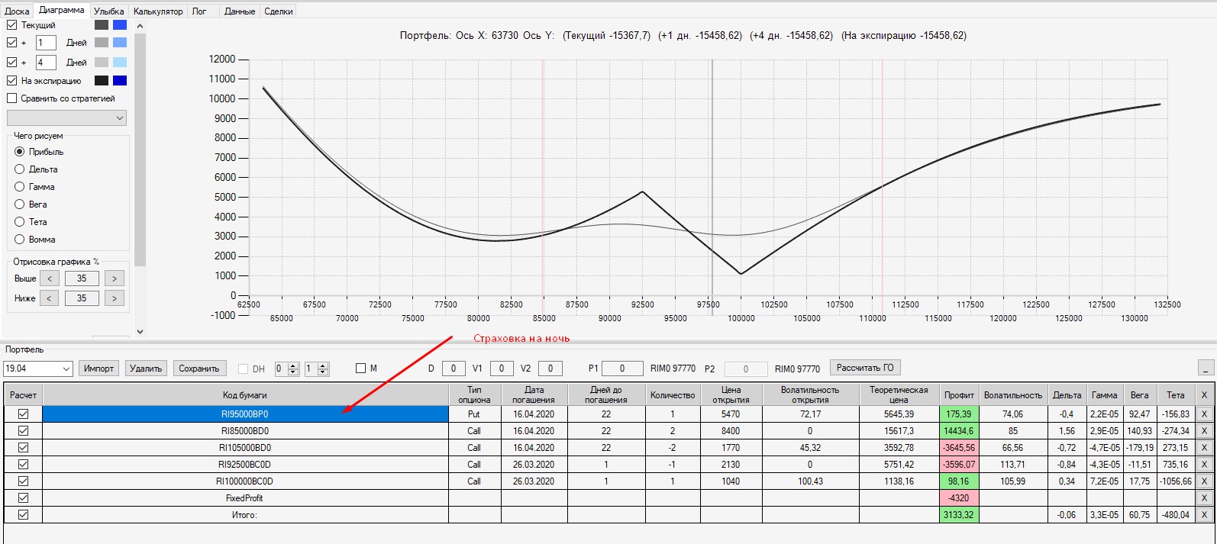Adjust the second DH spinner showing 1
The width and height of the screenshot is (1217, 544).
tap(316, 369)
